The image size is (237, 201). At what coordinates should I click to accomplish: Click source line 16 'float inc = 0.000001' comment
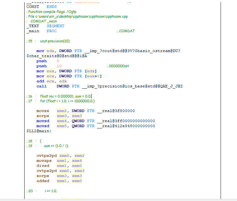tap(59, 96)
